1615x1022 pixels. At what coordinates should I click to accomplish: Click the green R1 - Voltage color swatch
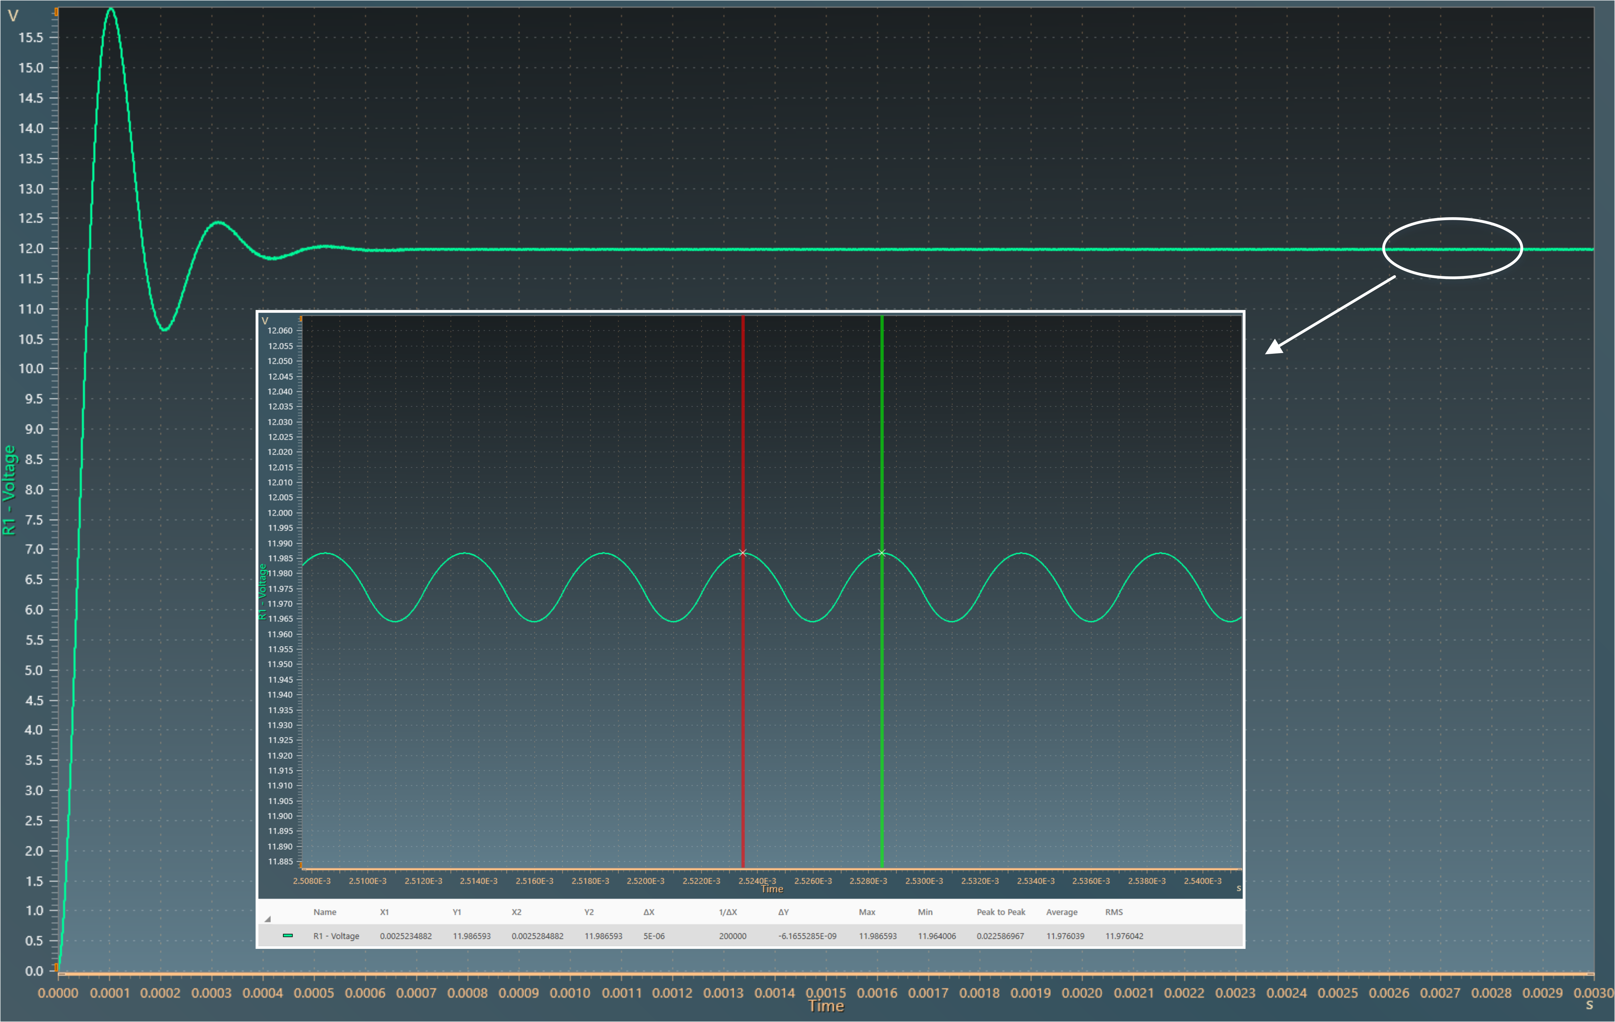(288, 935)
